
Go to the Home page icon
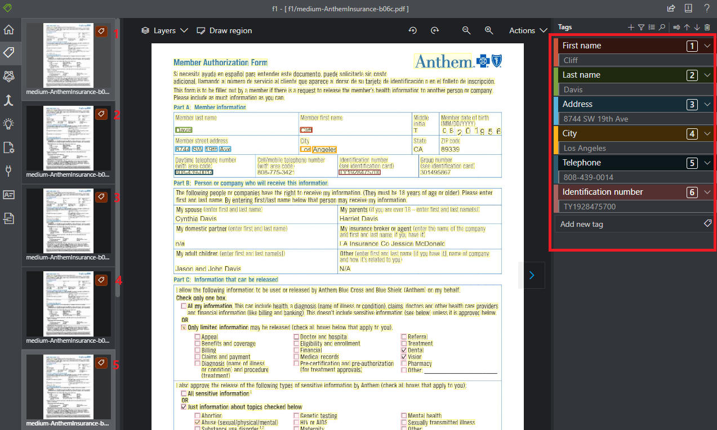pos(9,30)
